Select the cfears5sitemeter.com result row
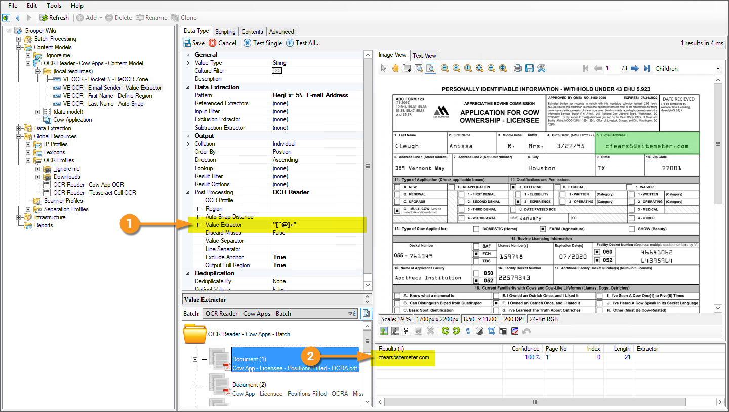Screen dimensions: 729x412 (403, 357)
